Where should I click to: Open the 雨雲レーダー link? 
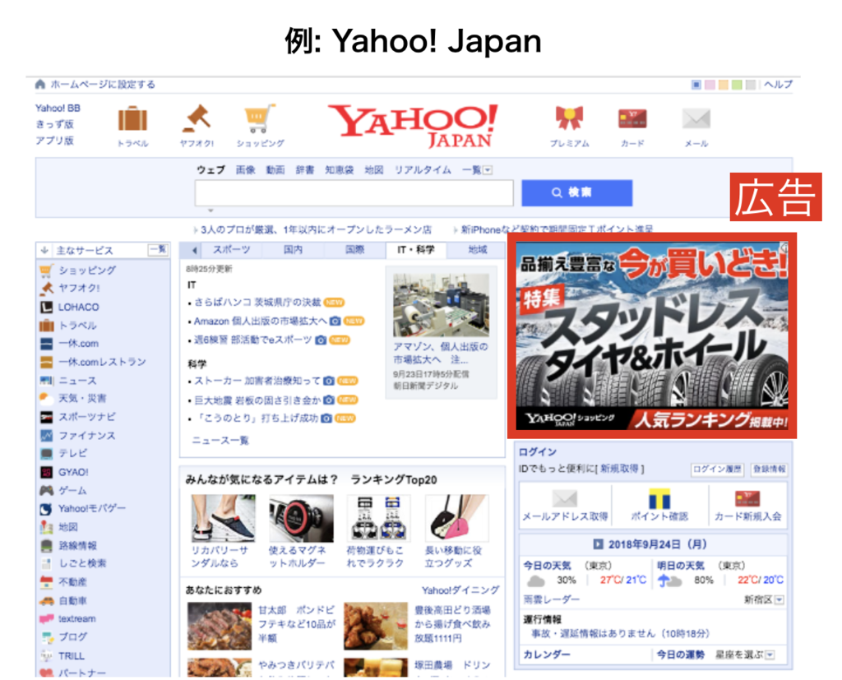[552, 599]
